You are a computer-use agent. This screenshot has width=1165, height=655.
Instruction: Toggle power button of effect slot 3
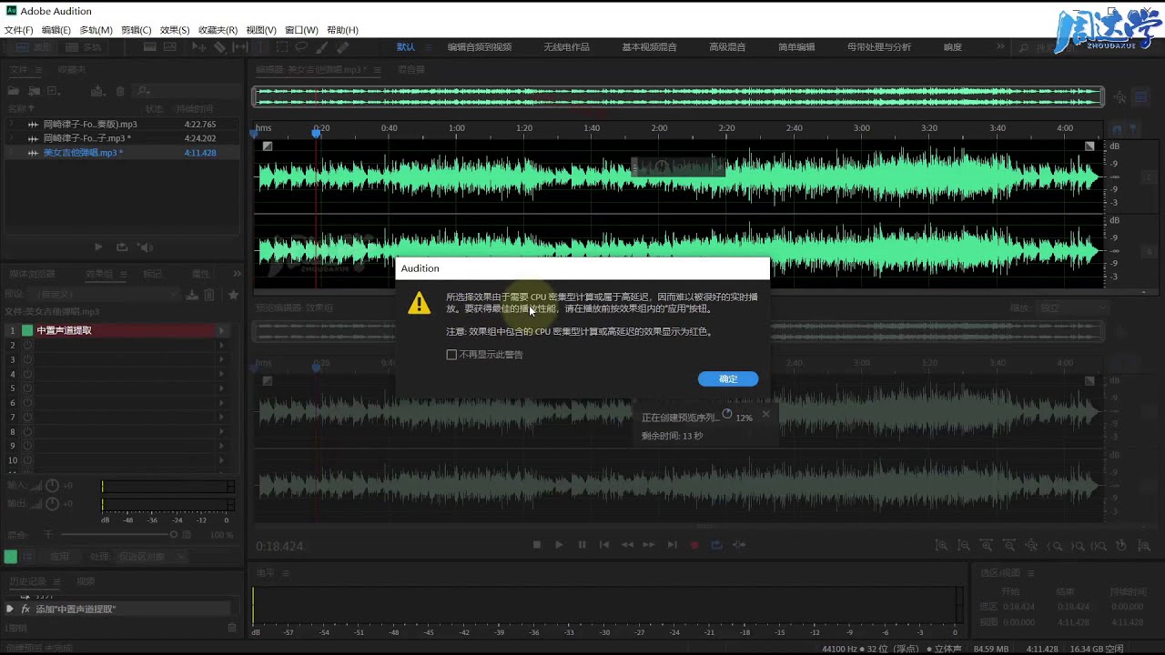click(x=27, y=359)
